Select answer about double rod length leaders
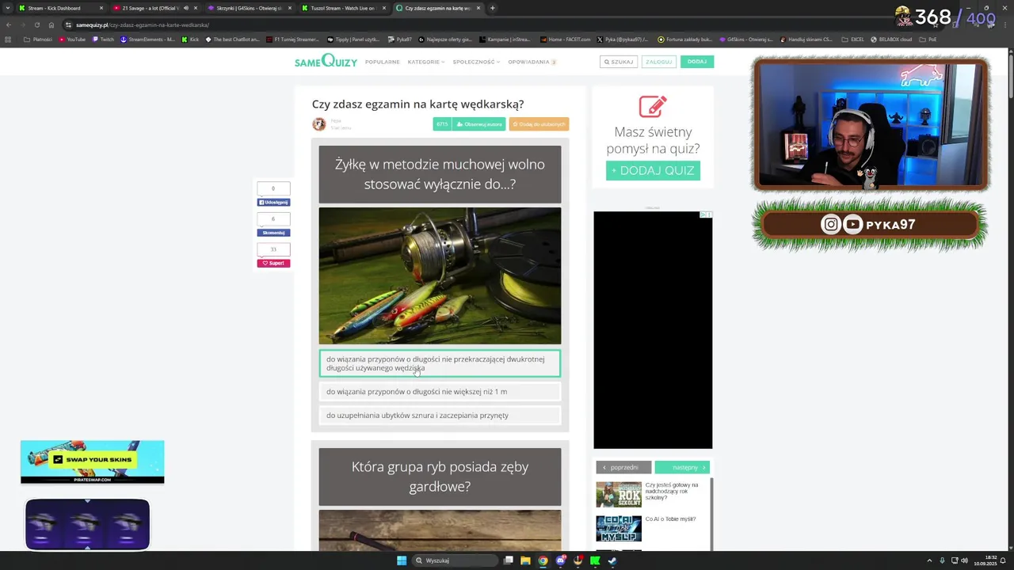The width and height of the screenshot is (1014, 570). [x=440, y=363]
